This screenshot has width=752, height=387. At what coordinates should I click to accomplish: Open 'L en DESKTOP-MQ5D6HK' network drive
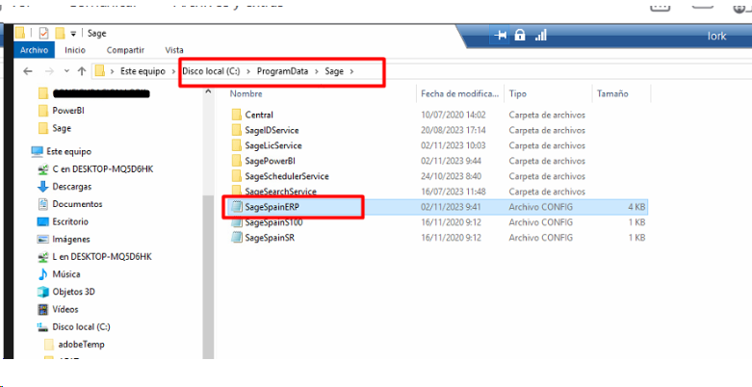[x=102, y=257]
